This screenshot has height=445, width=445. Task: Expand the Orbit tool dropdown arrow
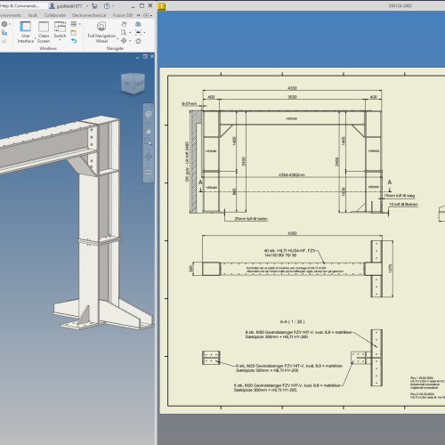pyautogui.click(x=130, y=41)
